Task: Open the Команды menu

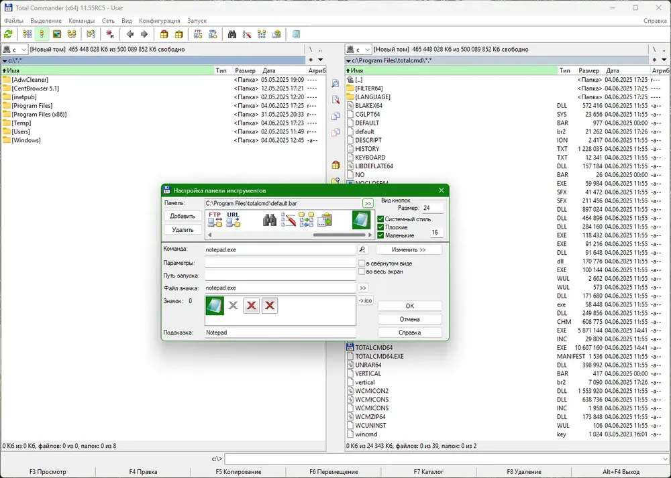Action: pyautogui.click(x=82, y=21)
